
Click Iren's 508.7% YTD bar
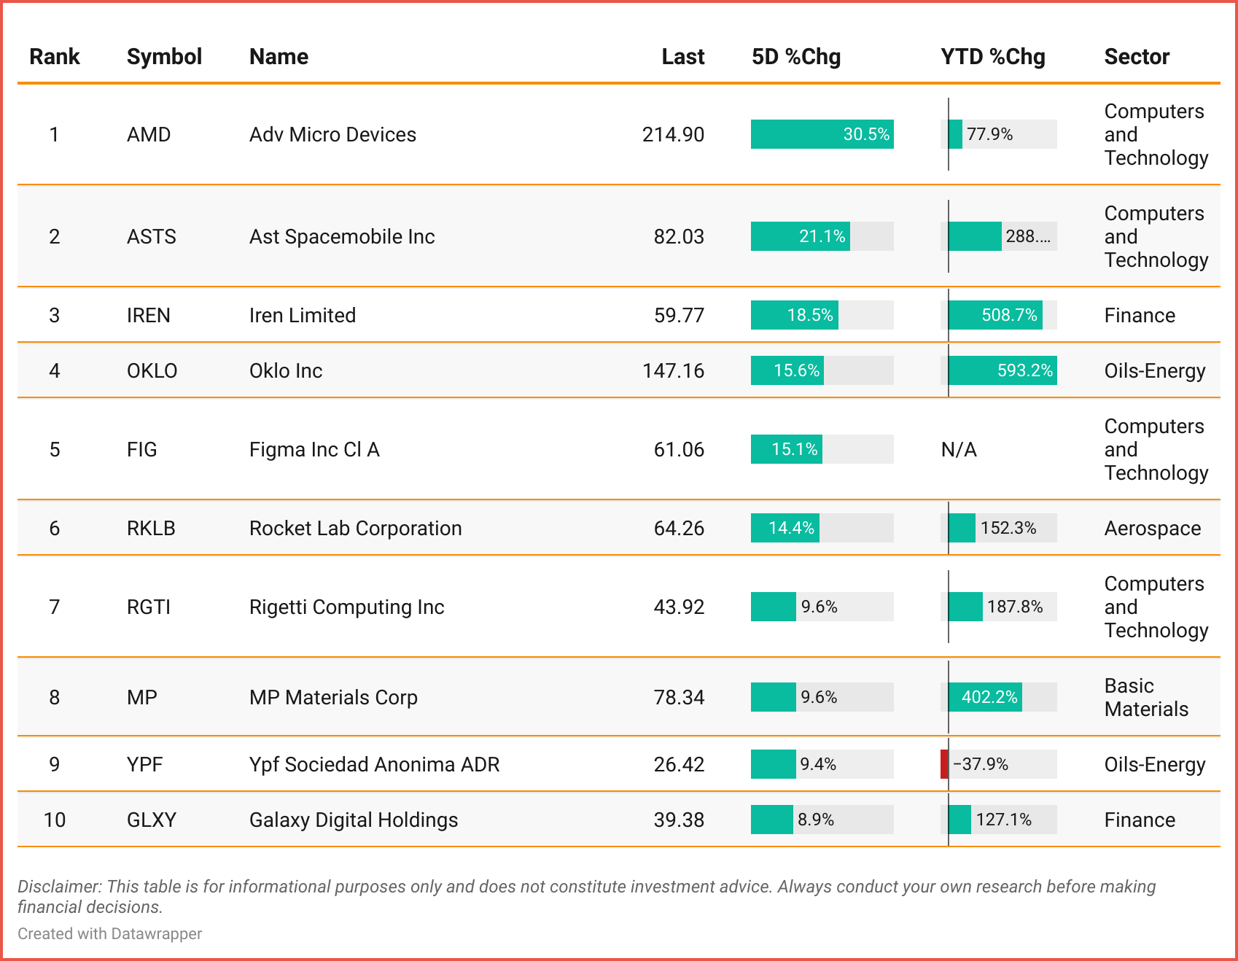tap(995, 316)
